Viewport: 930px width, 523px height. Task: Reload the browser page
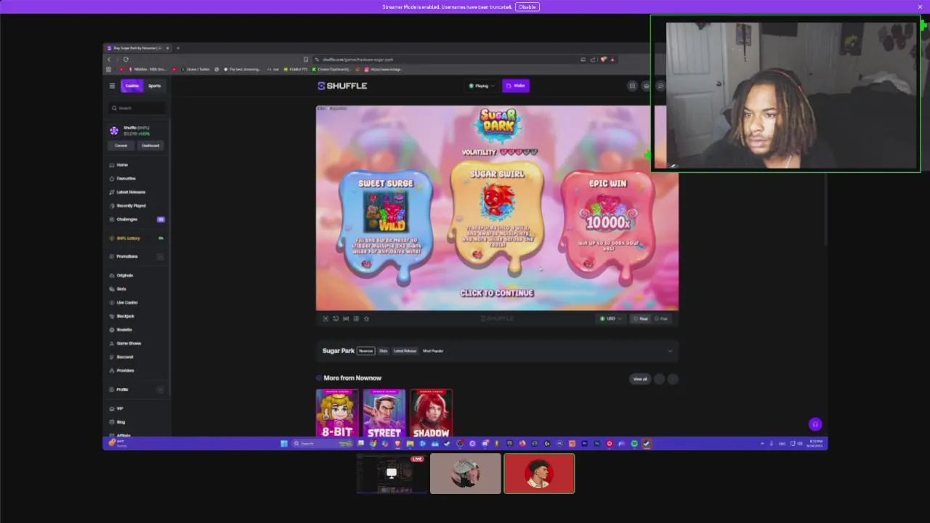(126, 59)
